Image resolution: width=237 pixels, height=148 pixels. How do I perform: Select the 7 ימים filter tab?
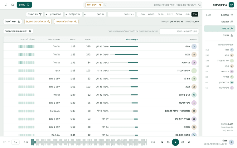170,14
